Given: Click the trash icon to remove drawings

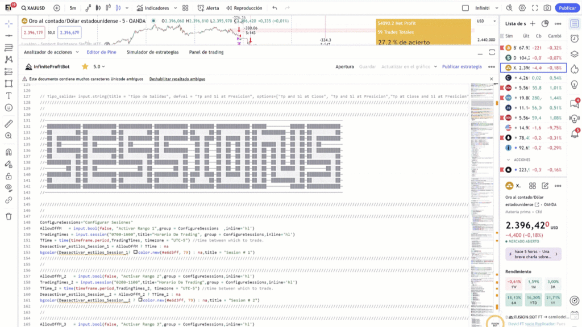Looking at the screenshot, I should (x=9, y=216).
